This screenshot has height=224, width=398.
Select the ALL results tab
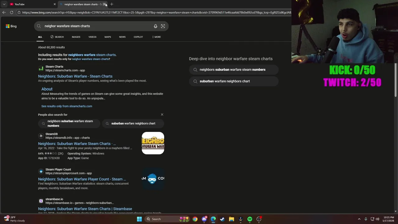click(40, 37)
